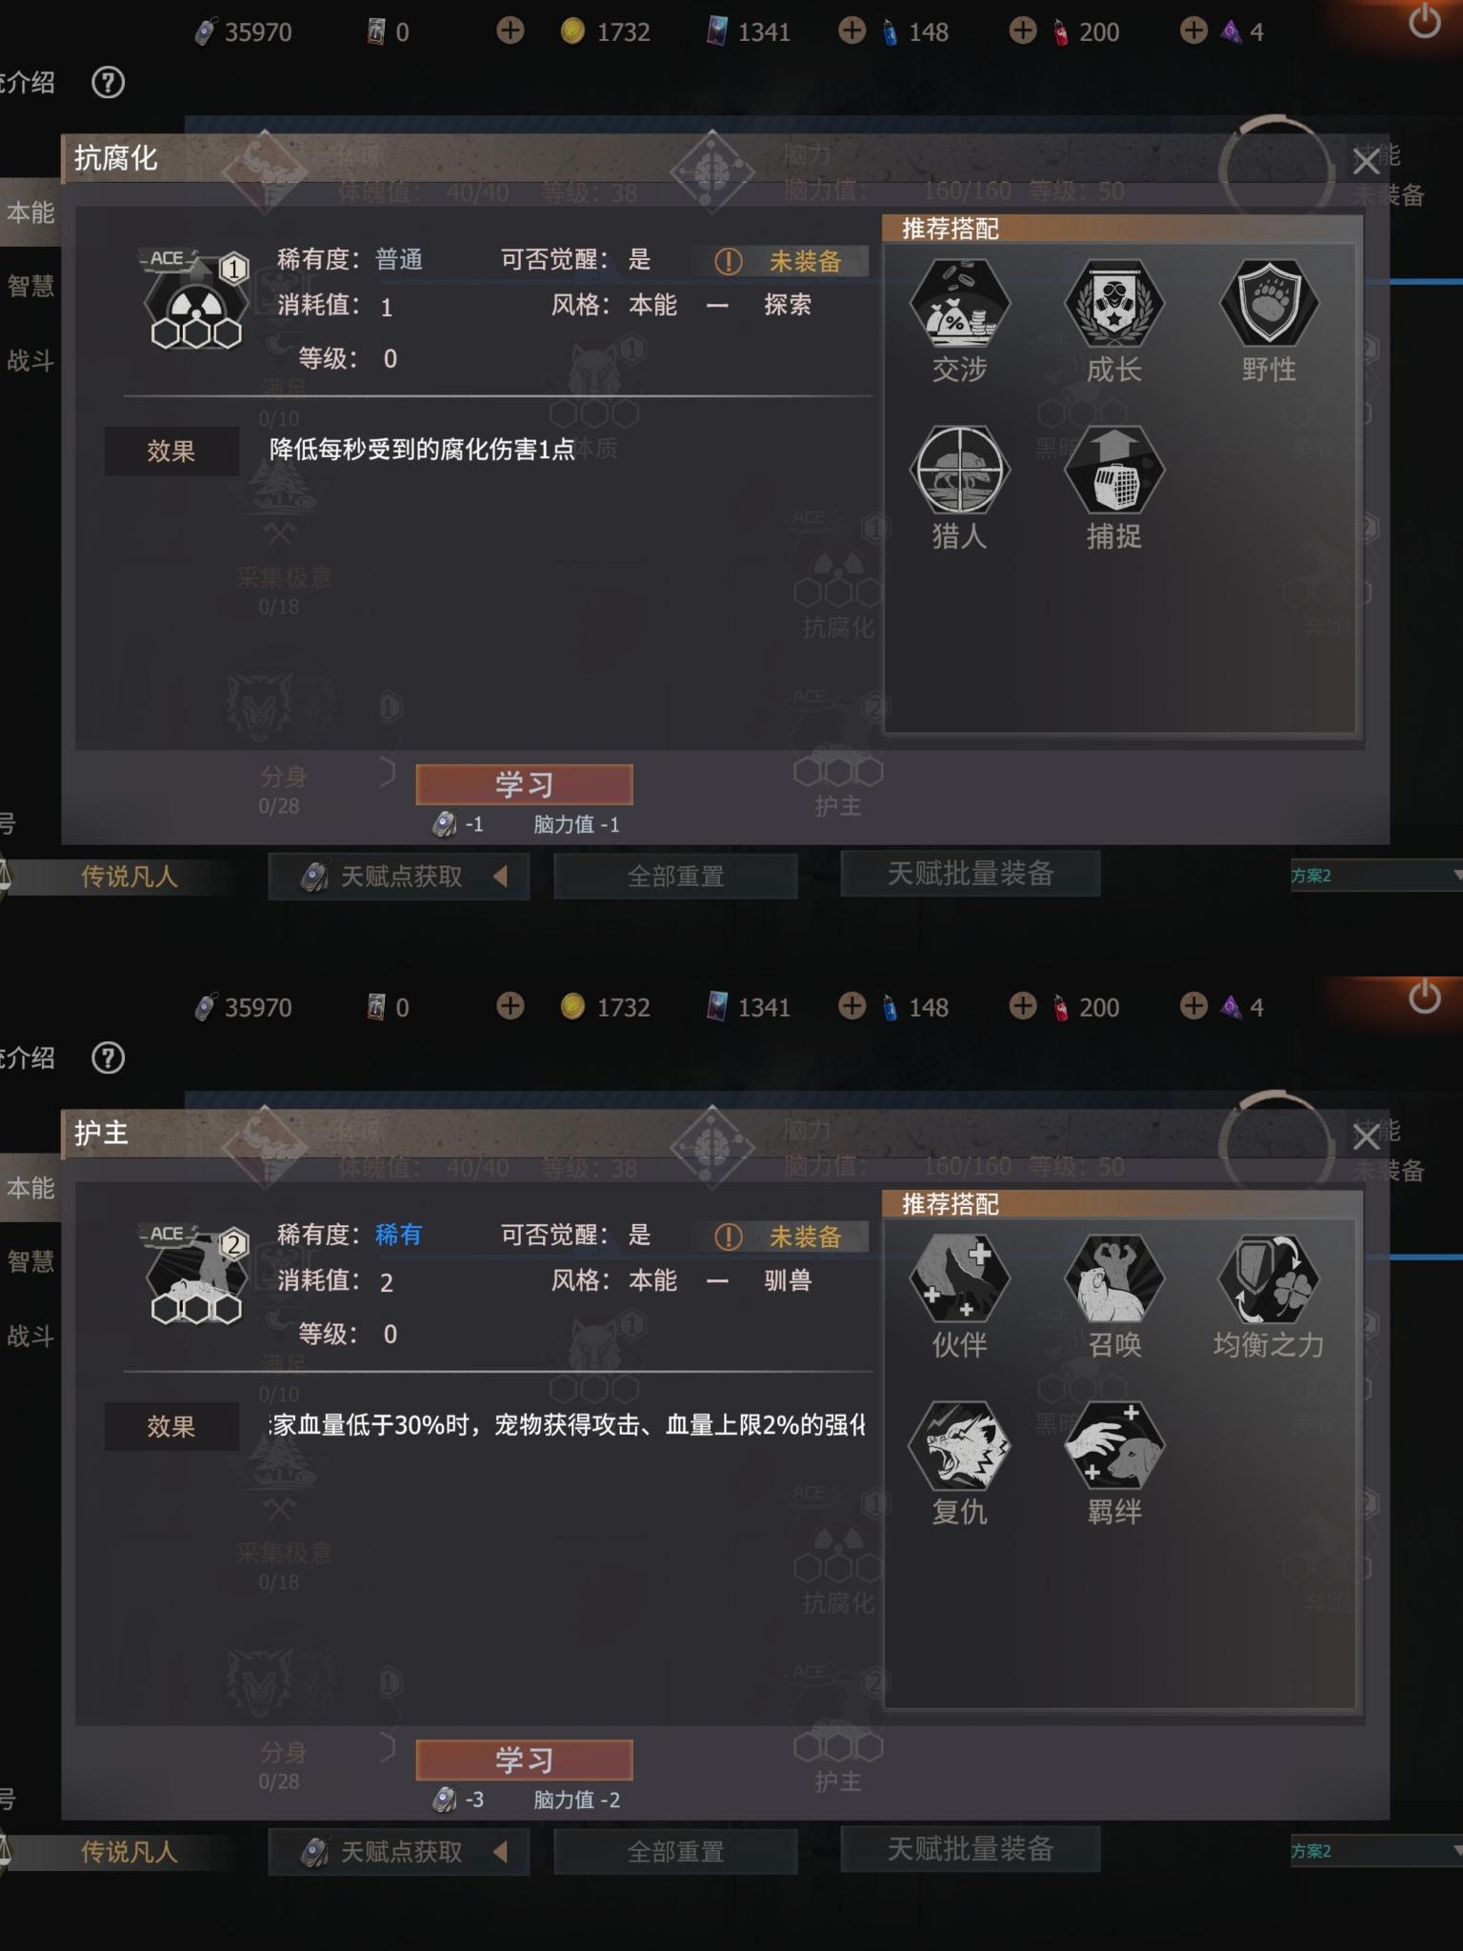Switch to 智慧 tab beside 抗腐化 dialog
Viewport: 1463px width, 1951px height.
[30, 285]
